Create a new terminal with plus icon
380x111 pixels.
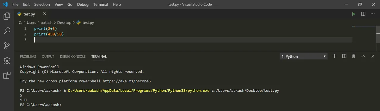click(334, 56)
